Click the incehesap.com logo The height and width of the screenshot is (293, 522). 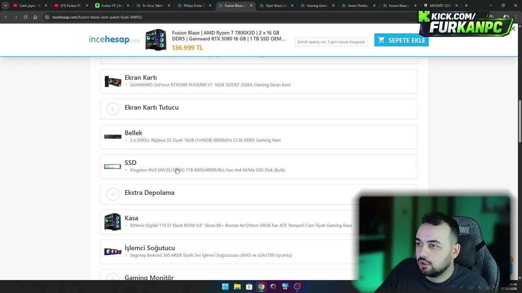pos(114,39)
